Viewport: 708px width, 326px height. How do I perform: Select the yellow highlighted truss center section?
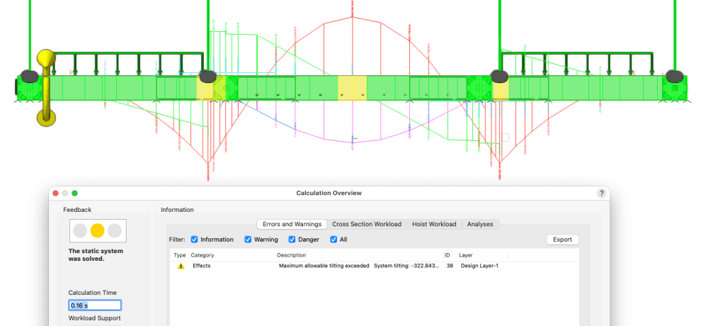pos(352,88)
